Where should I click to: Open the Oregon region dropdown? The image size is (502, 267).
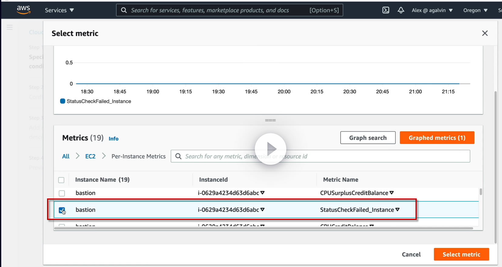click(475, 10)
